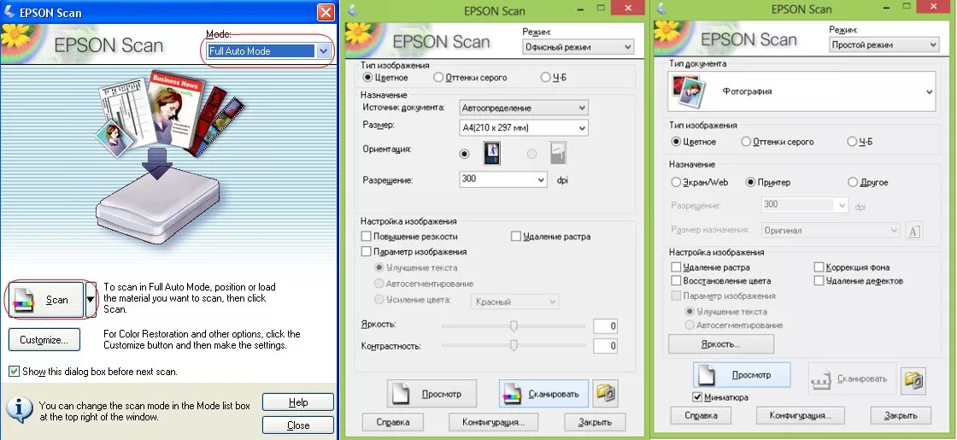Click the Help button
This screenshot has height=440, width=957.
click(x=298, y=402)
